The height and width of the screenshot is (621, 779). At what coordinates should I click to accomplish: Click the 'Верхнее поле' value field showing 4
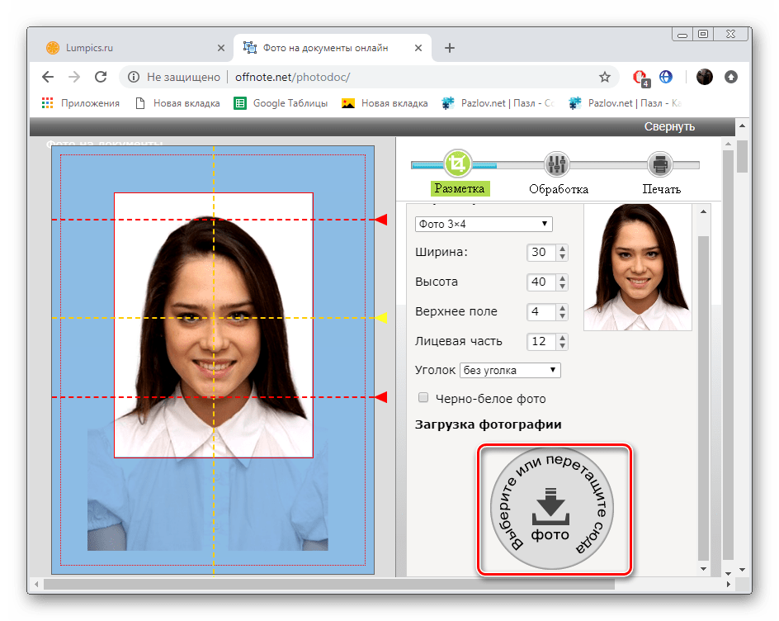(541, 312)
